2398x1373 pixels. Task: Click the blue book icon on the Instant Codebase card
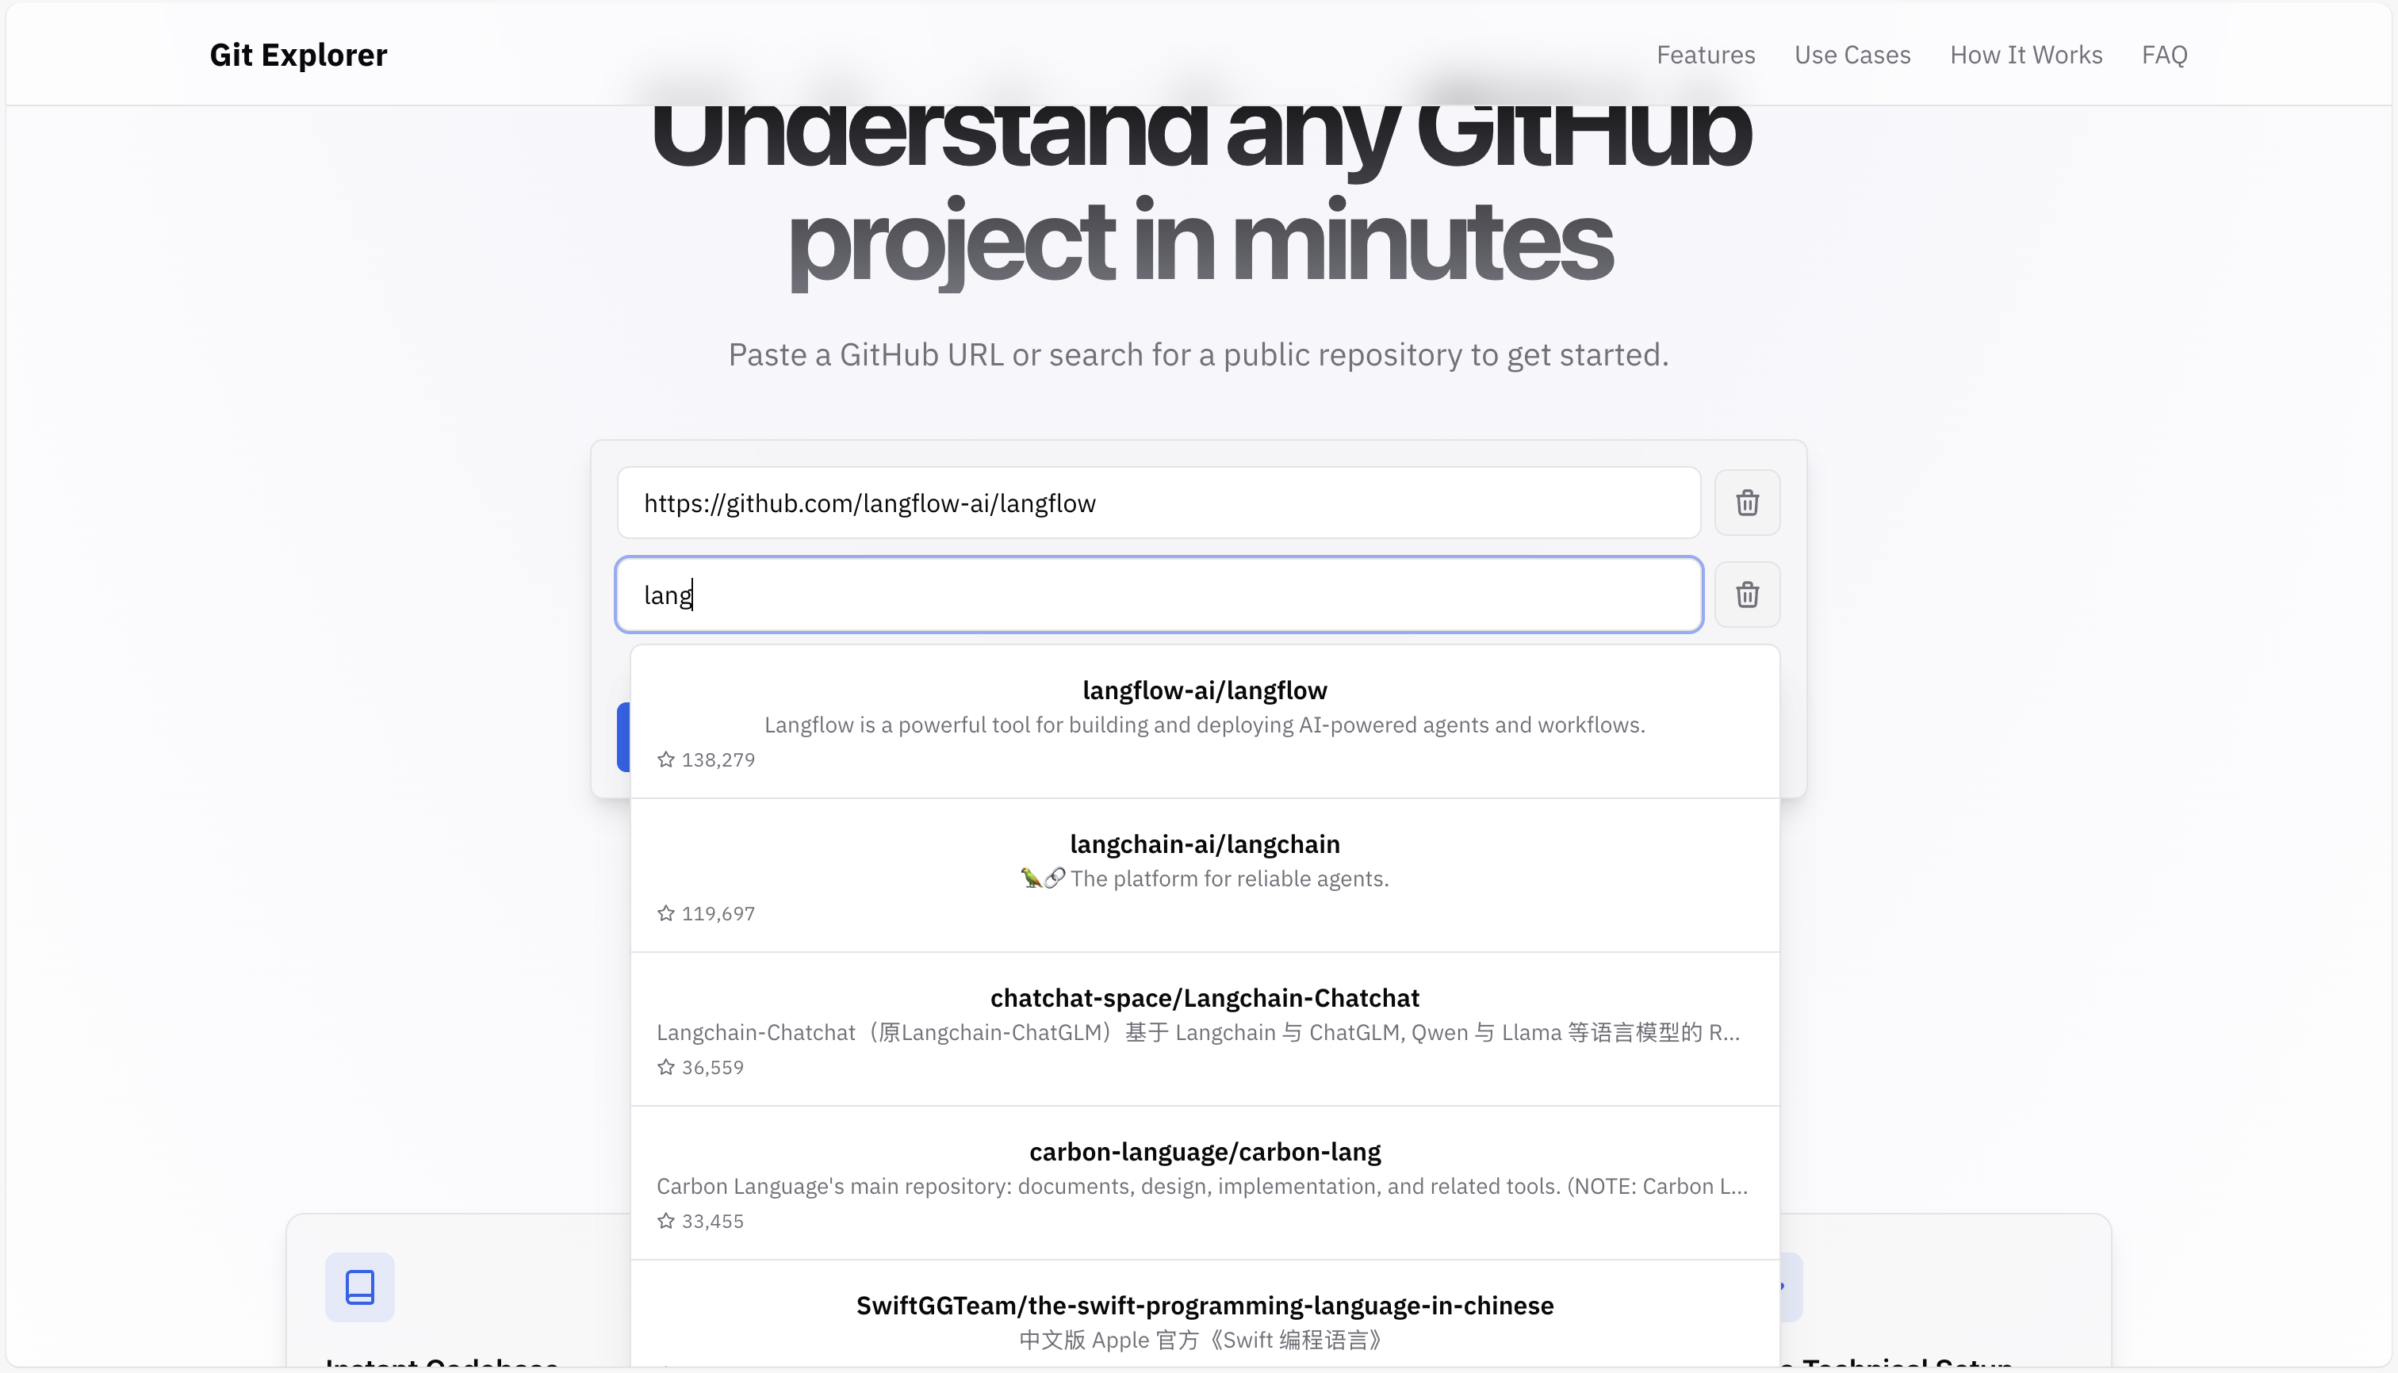point(359,1287)
